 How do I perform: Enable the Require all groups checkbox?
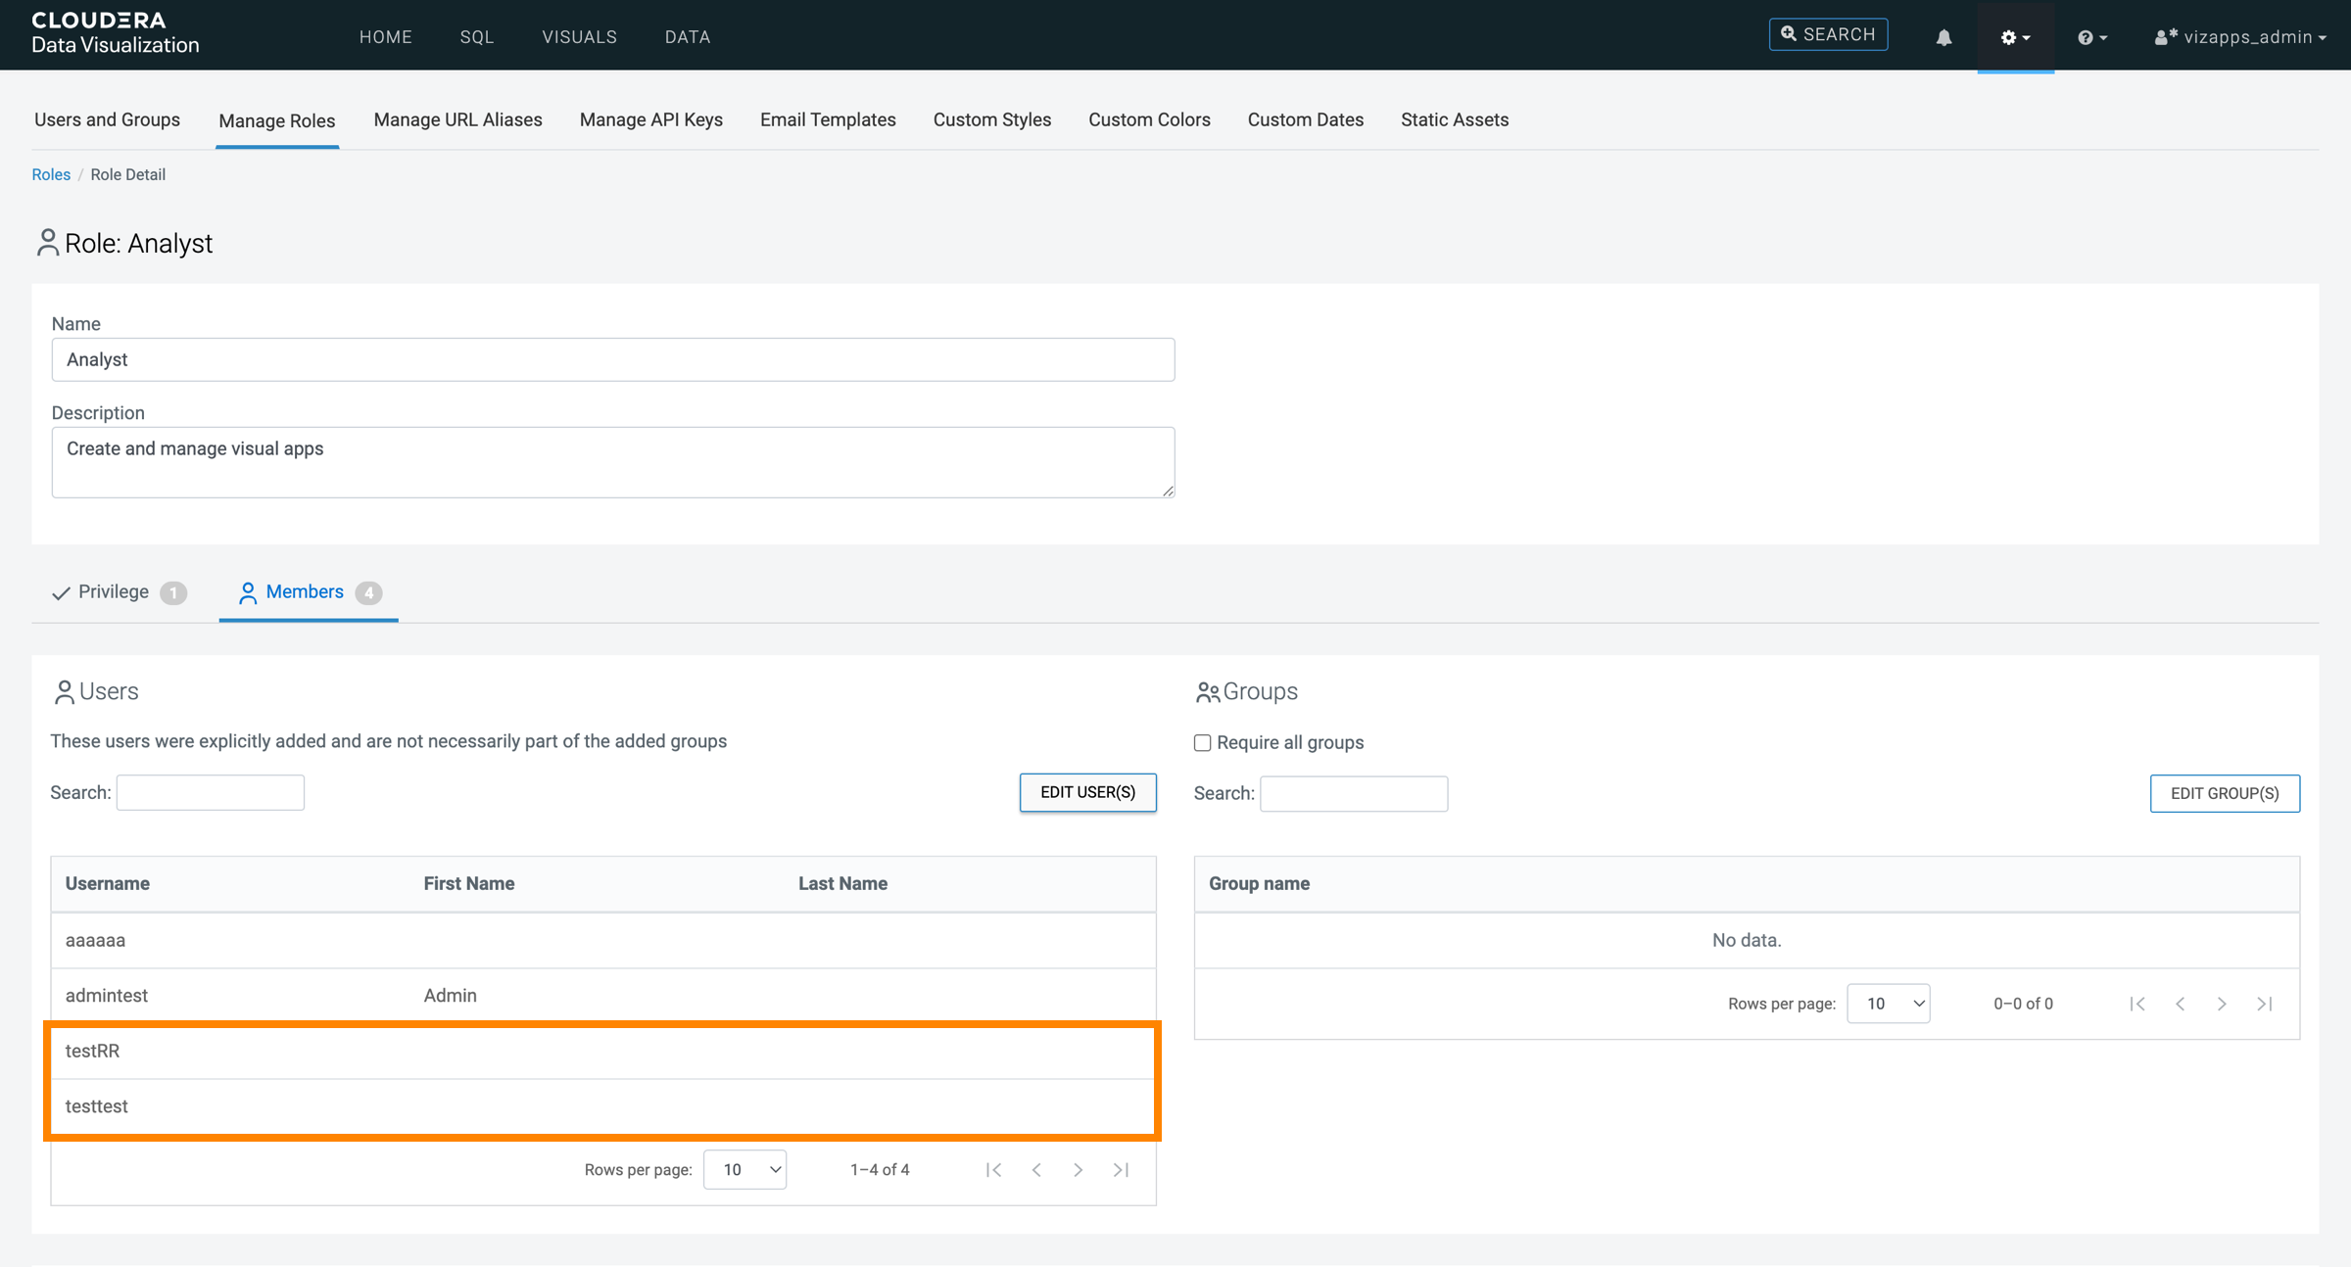[1202, 742]
